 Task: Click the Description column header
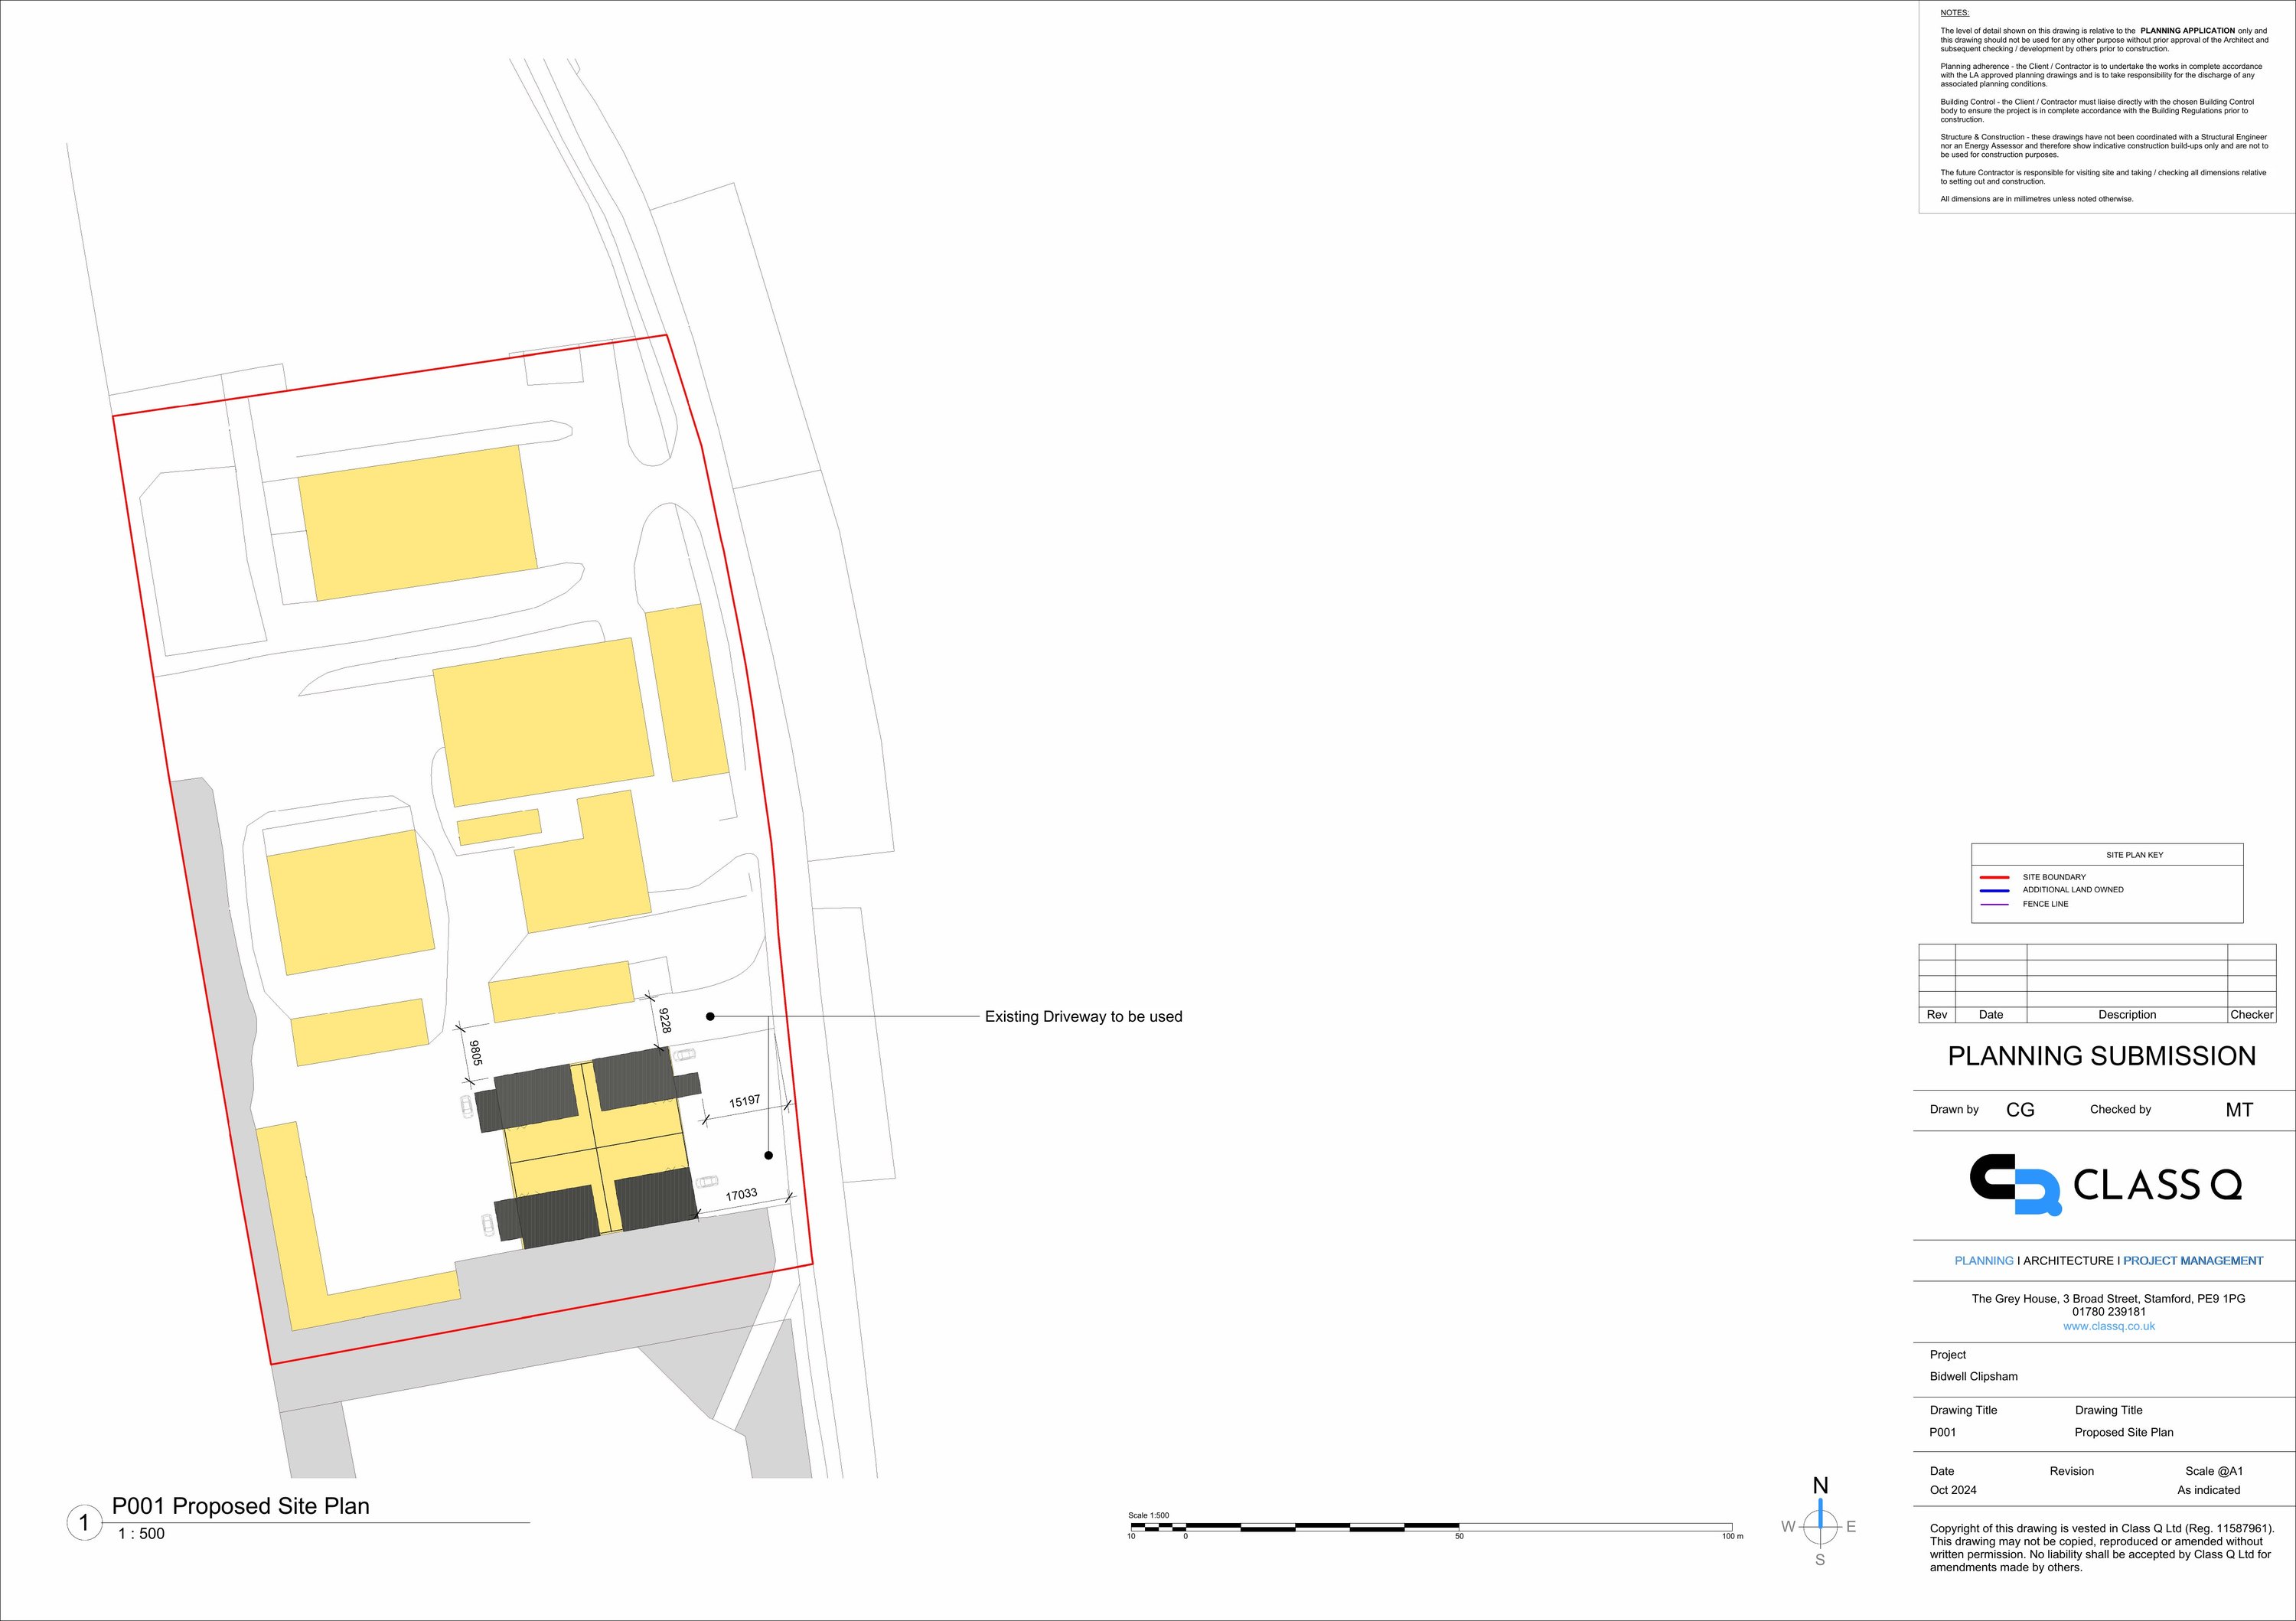pos(2126,1014)
